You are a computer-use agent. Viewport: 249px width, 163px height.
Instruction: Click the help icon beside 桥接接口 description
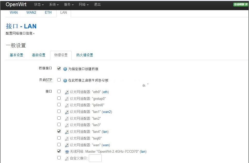[x=65, y=69]
